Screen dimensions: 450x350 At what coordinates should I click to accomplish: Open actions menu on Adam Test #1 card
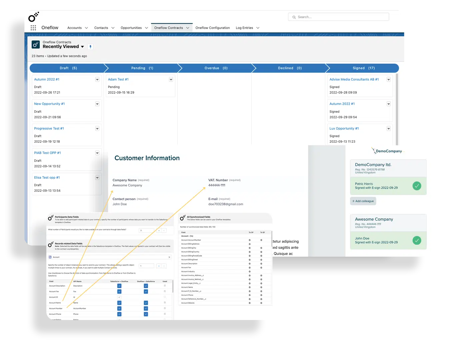click(x=171, y=80)
